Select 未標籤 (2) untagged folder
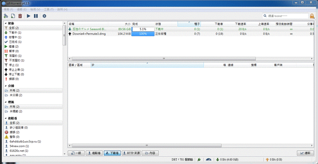 33,111
